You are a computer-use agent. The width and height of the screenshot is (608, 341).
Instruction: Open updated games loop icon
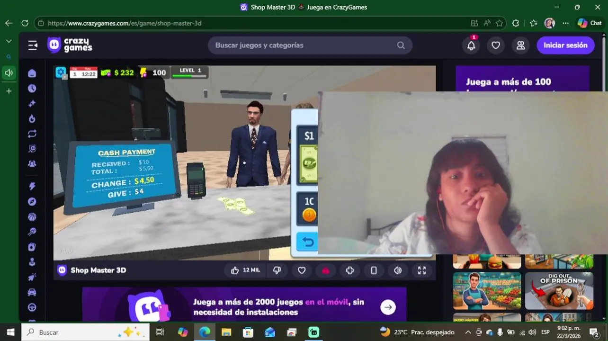32,134
